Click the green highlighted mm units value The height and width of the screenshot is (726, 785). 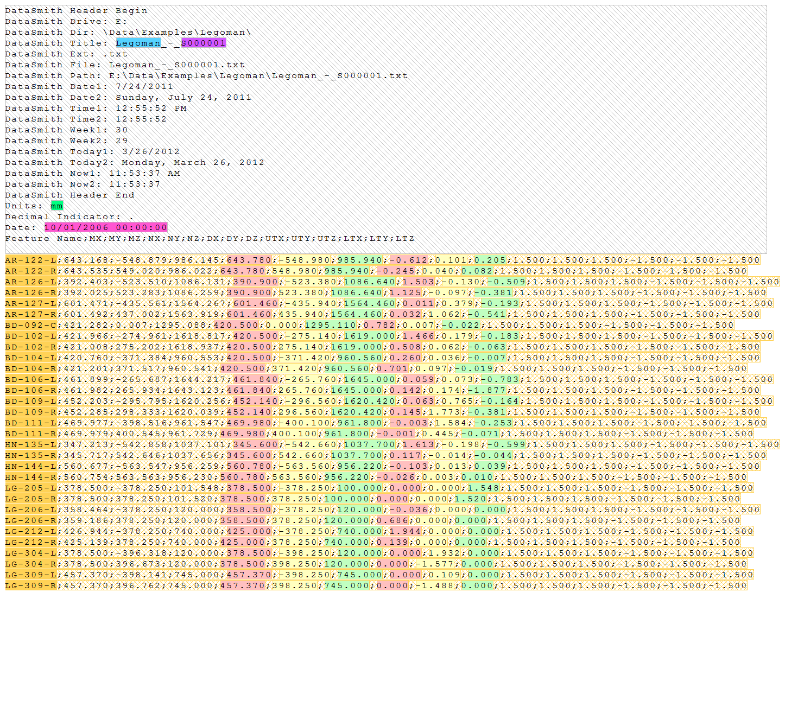[56, 206]
